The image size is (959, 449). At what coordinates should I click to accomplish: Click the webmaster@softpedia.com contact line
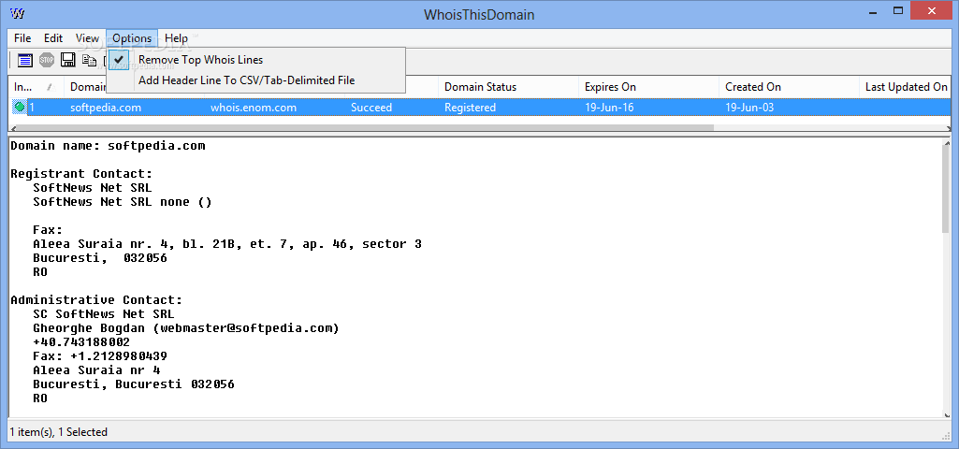tap(186, 328)
